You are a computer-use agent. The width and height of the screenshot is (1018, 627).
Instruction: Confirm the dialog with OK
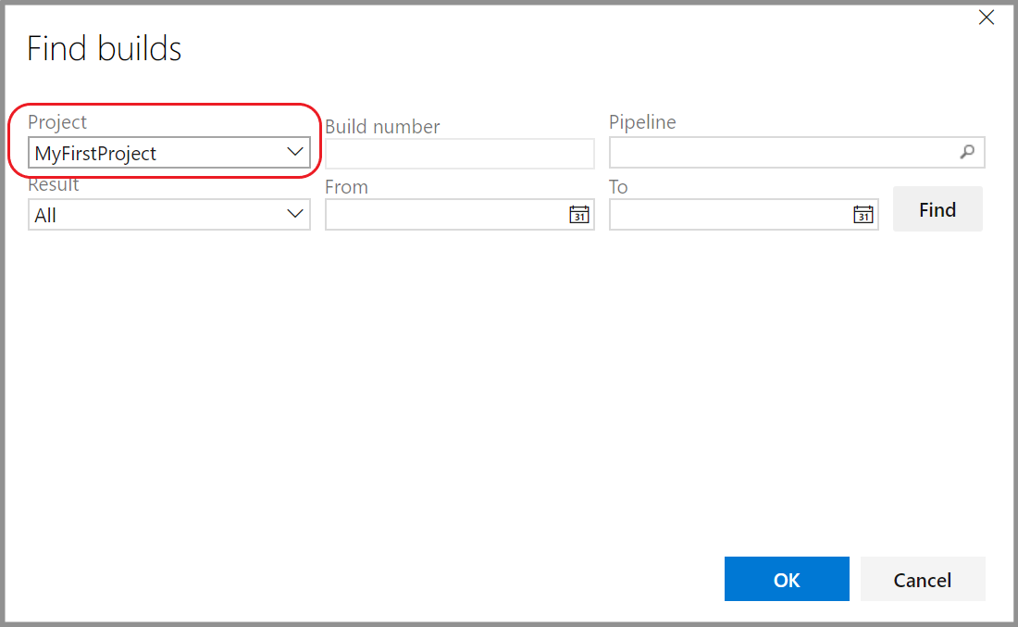787,579
